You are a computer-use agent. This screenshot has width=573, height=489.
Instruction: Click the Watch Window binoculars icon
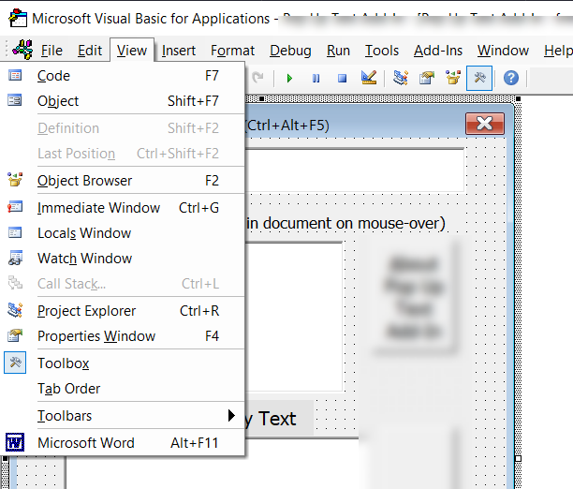[15, 258]
